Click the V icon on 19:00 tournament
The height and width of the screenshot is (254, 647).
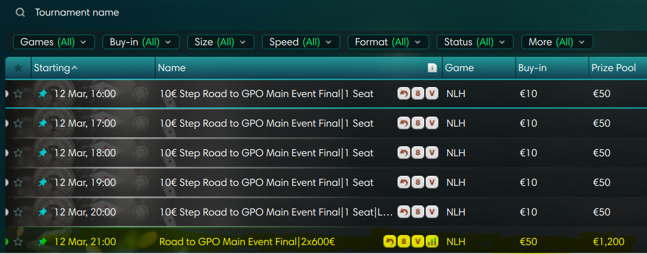click(x=432, y=182)
